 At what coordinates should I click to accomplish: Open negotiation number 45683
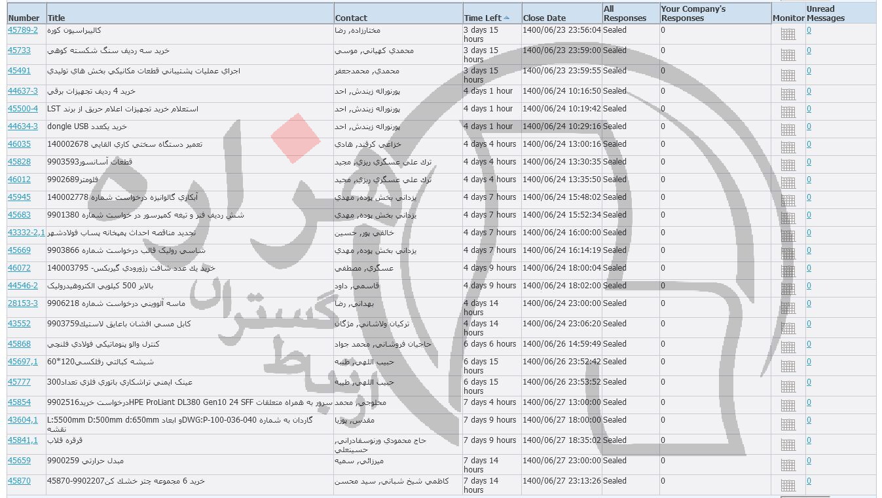tap(19, 215)
